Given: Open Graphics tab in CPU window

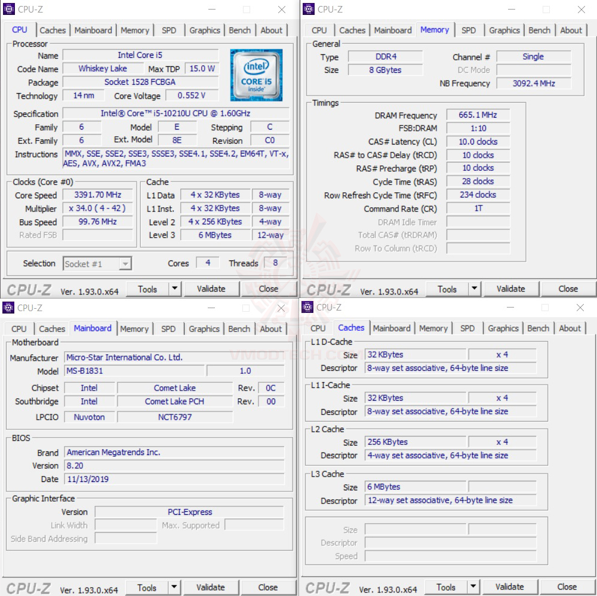Looking at the screenshot, I should click(205, 30).
